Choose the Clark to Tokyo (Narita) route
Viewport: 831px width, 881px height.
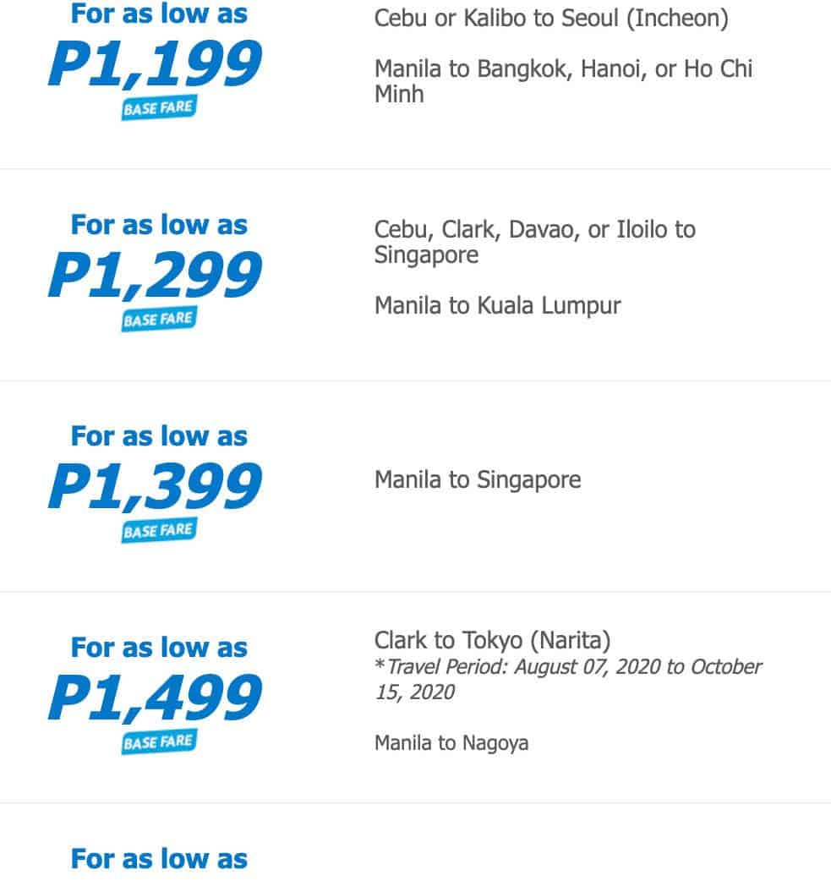click(x=492, y=639)
